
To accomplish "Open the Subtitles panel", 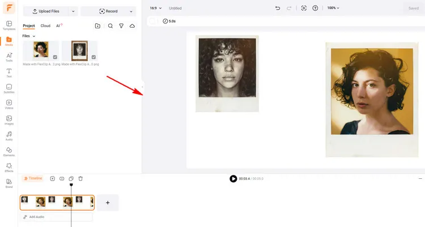I will pyautogui.click(x=8, y=88).
